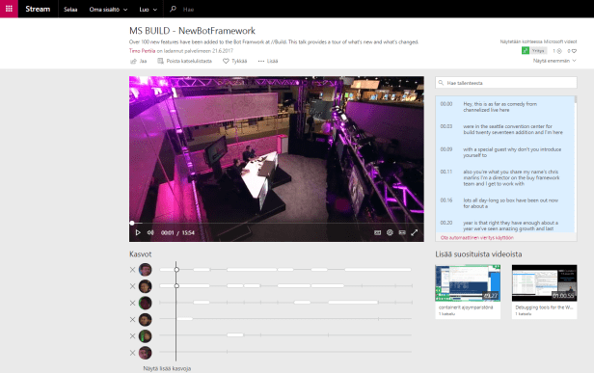
Task: Open the Selaa menu
Action: [x=70, y=9]
